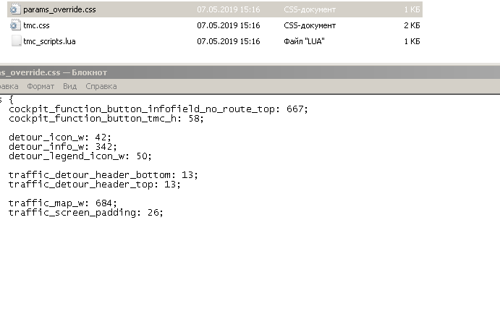Select the tmc_scripts.lua file icon
This screenshot has width=500, height=330.
16,41
